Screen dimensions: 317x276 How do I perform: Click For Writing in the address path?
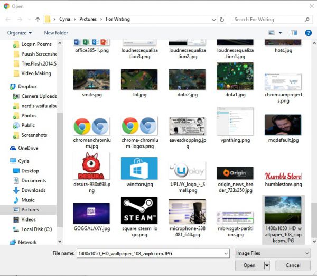coord(118,19)
